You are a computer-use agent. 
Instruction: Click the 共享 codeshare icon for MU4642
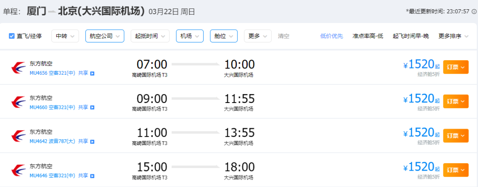click(93, 141)
